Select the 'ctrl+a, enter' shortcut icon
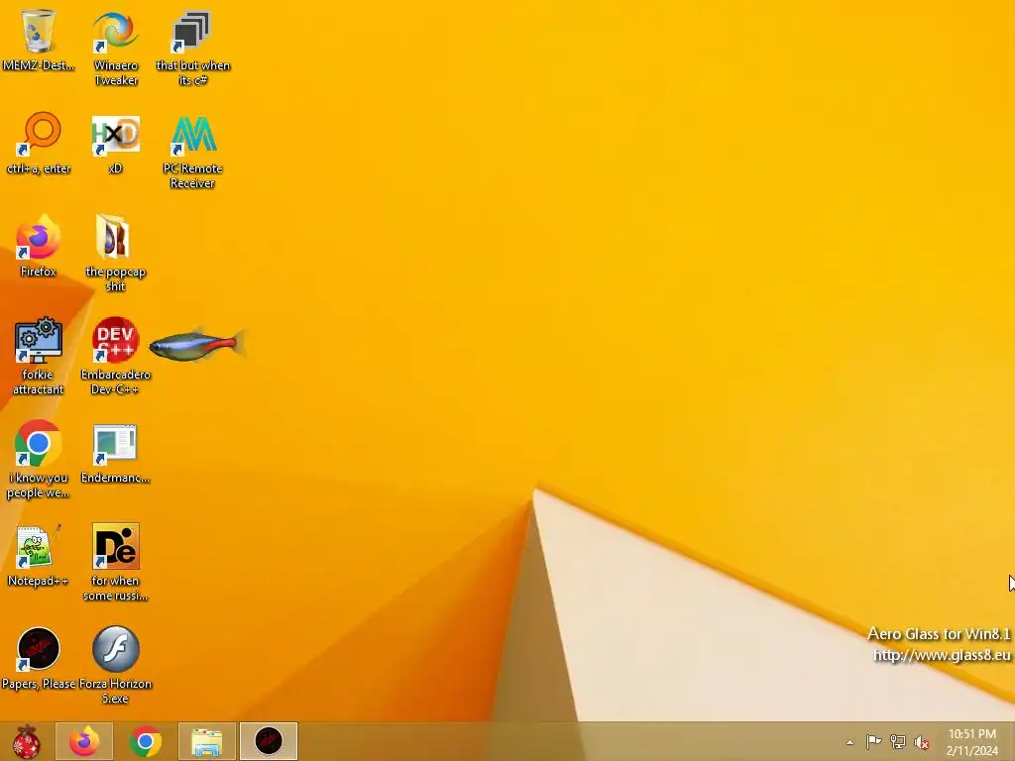Screen dimensions: 1015x761 point(39,144)
